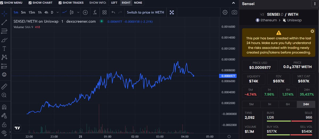
Task: Switch to 5m timeframe
Action: (23, 12)
